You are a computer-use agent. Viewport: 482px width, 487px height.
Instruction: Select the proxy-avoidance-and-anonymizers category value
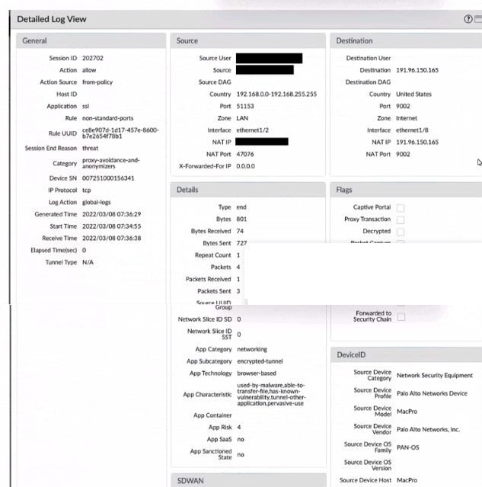pyautogui.click(x=111, y=163)
